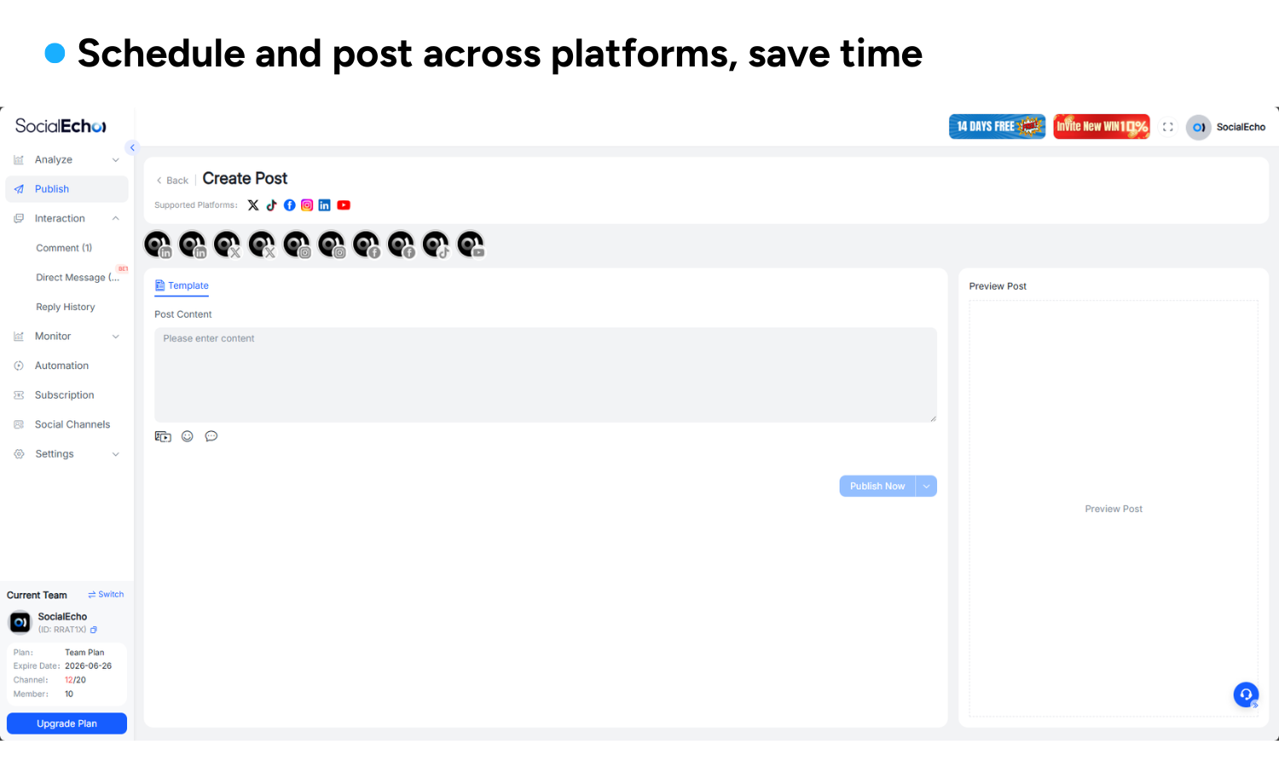The height and width of the screenshot is (767, 1279).
Task: Open Reply History in the sidebar
Action: pos(66,307)
